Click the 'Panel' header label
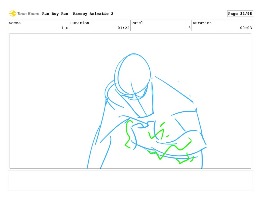Image resolution: width=261 pixels, height=202 pixels. click(137, 23)
